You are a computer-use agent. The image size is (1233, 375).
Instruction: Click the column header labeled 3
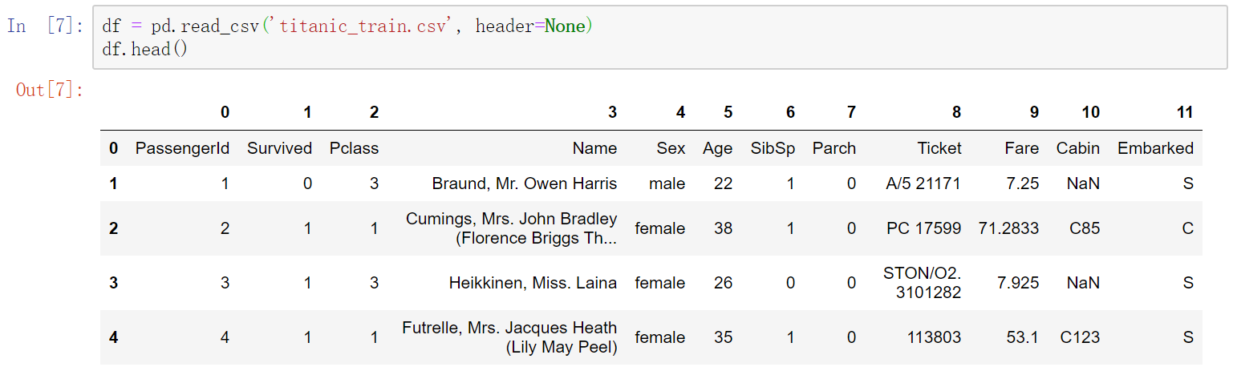(x=612, y=113)
